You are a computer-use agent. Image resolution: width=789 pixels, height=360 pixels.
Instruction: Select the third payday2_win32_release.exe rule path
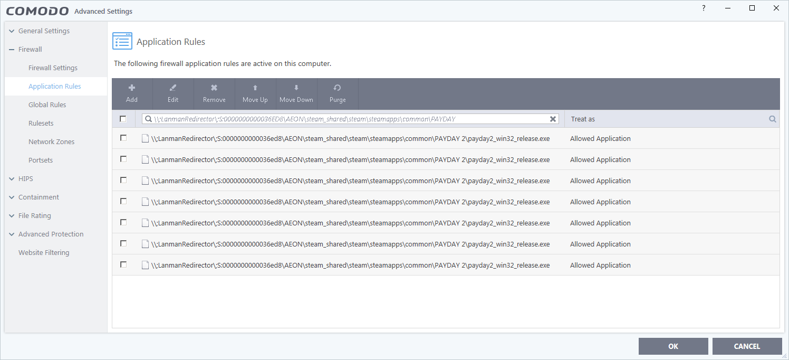click(x=350, y=181)
